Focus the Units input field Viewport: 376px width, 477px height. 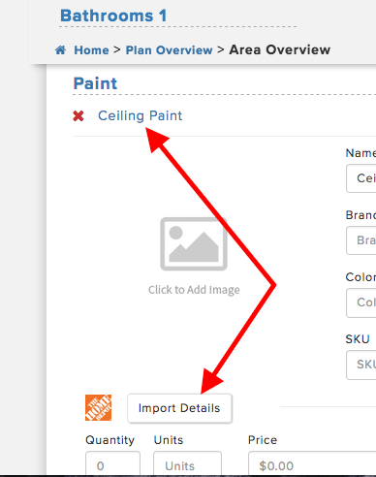click(x=187, y=464)
